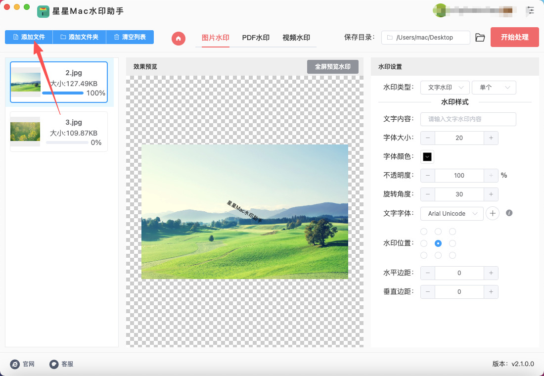
Task: Switch to the PDF水印 tab
Action: 256,38
